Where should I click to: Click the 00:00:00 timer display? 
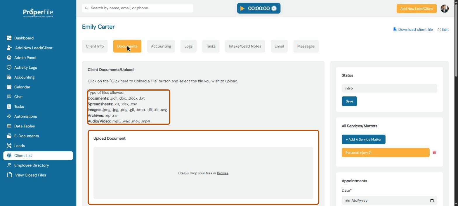tap(259, 8)
